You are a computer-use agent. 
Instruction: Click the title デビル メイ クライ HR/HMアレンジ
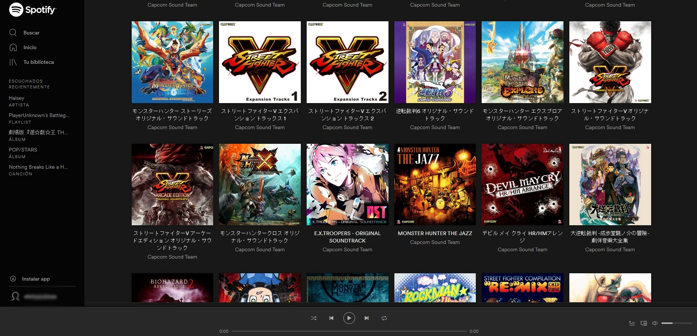pyautogui.click(x=522, y=237)
